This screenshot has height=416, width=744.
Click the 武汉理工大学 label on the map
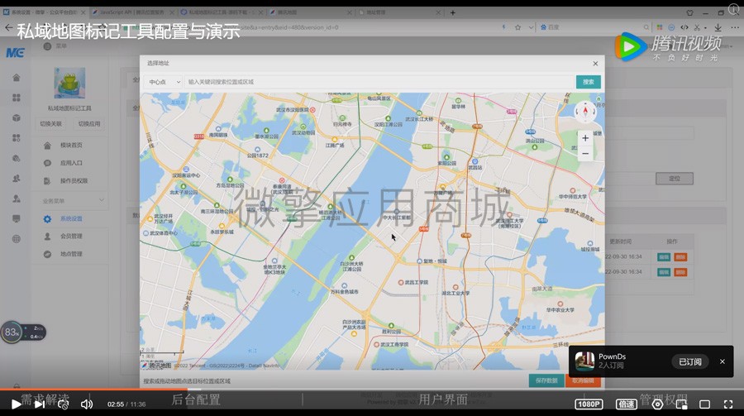click(x=510, y=222)
